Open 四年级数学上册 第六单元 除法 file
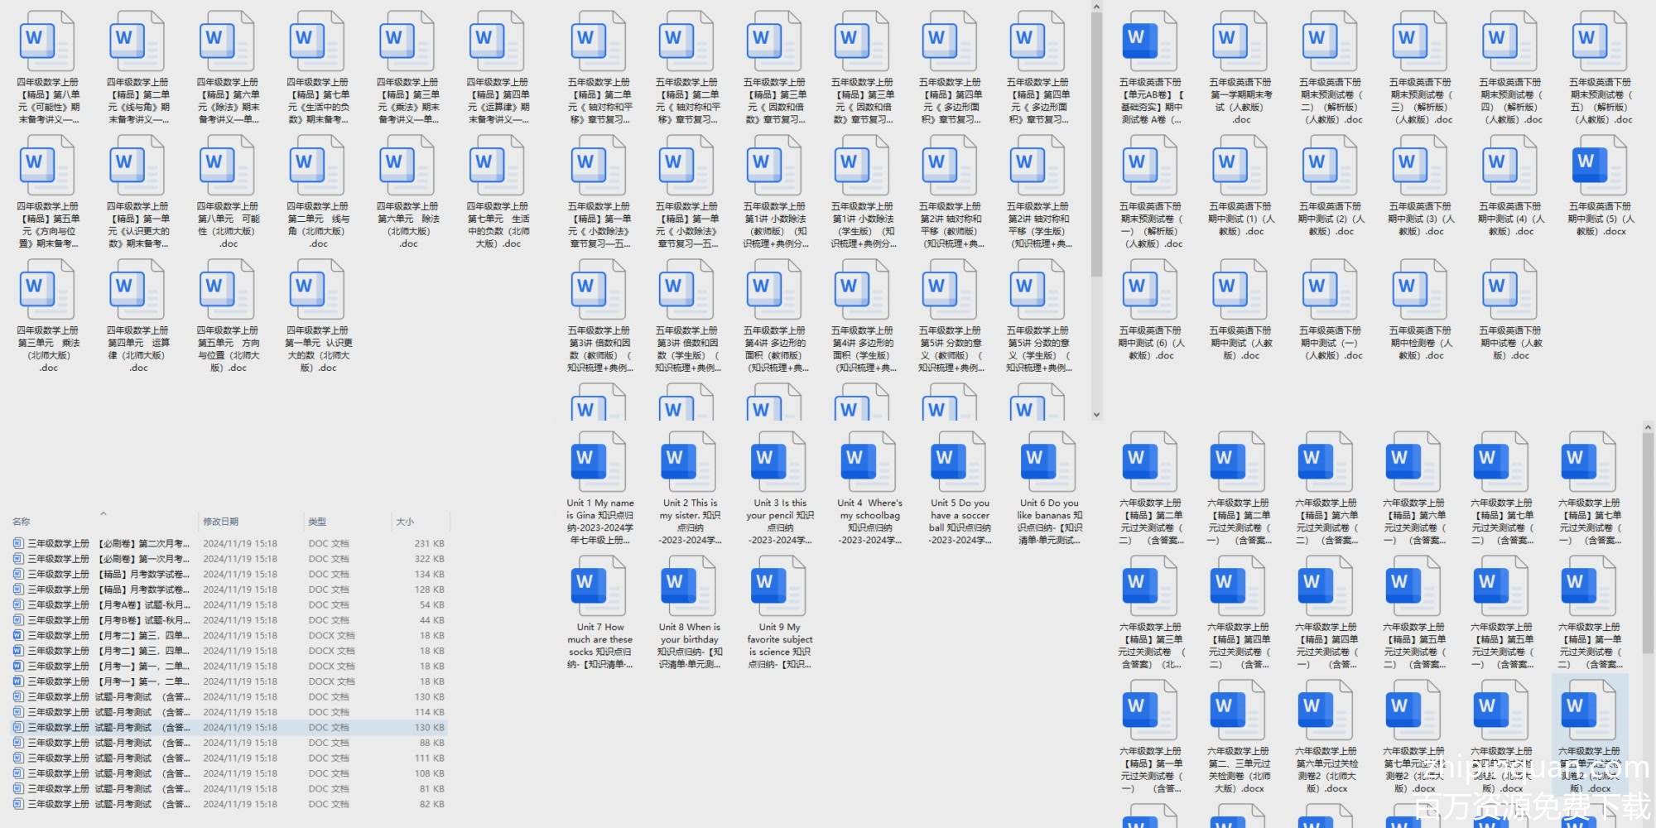Viewport: 1656px width, 828px height. [408, 167]
